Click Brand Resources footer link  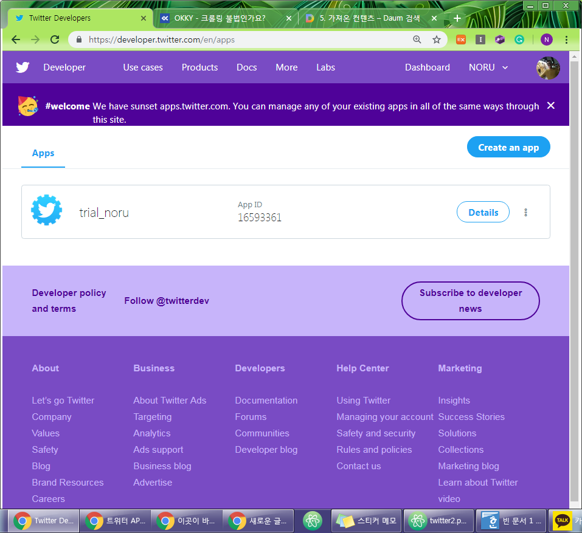68,483
